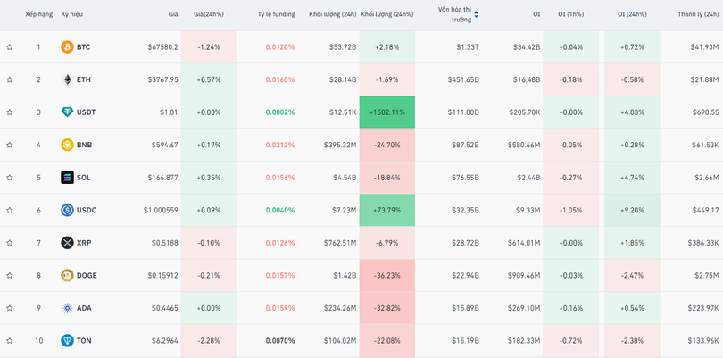Sort by Vốn hóa thị trường arrow
This screenshot has width=723, height=358.
476,14
